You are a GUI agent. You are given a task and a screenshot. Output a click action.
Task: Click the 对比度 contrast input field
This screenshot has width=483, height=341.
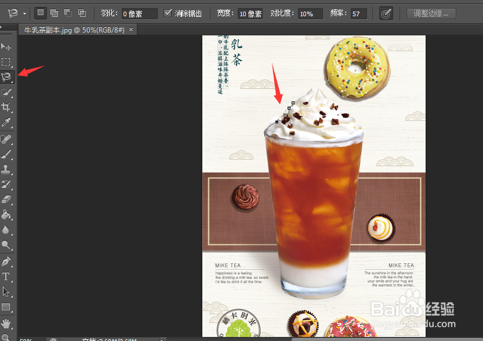coord(310,13)
